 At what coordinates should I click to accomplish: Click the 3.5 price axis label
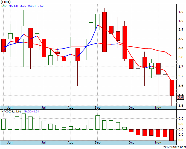pyautogui.click(x=181, y=106)
